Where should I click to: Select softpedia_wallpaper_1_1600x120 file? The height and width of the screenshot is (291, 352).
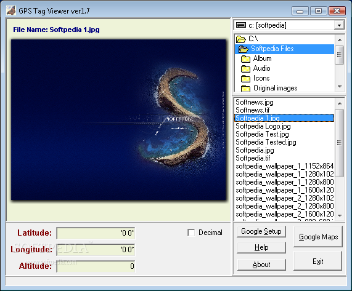tap(285, 190)
